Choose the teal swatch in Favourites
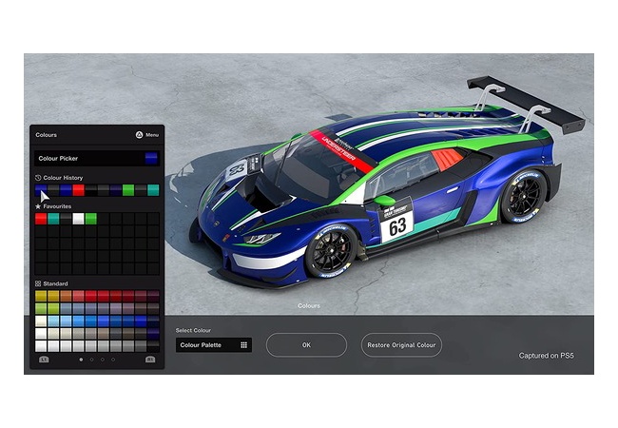The width and height of the screenshot is (618, 428). point(53,219)
